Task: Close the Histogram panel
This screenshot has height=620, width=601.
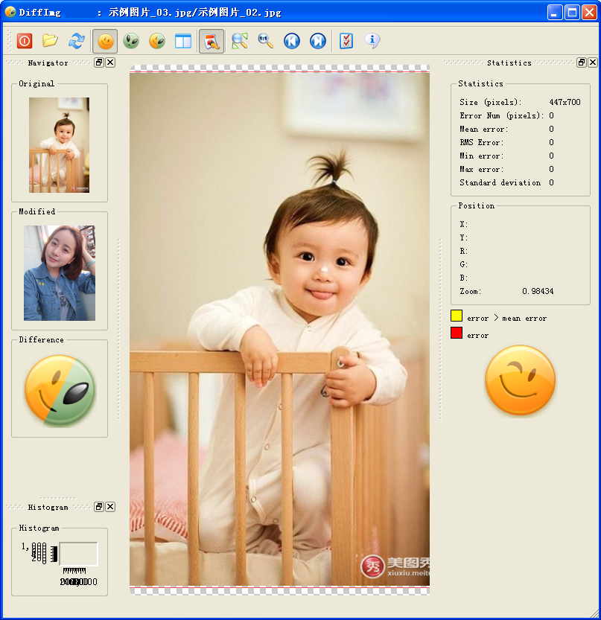Action: (x=110, y=507)
